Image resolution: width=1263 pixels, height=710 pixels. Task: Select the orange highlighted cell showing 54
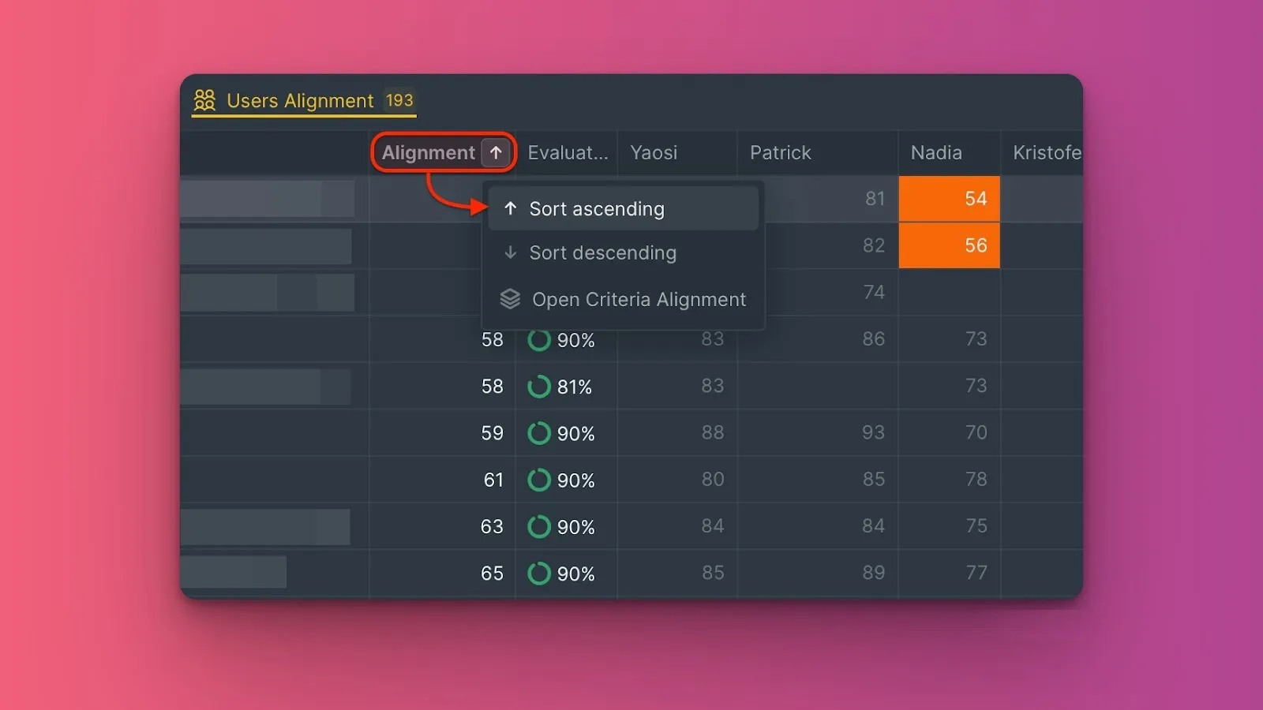(949, 199)
